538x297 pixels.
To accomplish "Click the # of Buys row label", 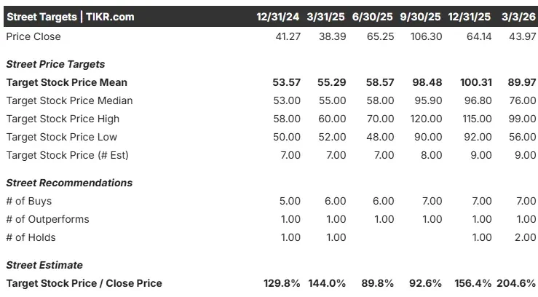I will point(29,201).
